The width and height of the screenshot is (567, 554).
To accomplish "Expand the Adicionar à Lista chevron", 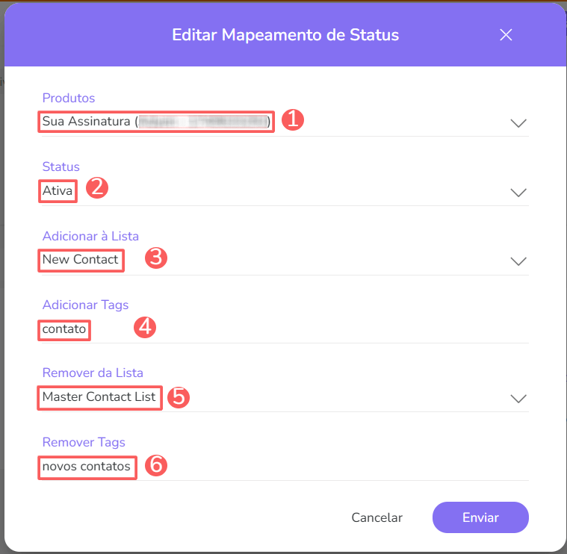I will click(x=518, y=261).
